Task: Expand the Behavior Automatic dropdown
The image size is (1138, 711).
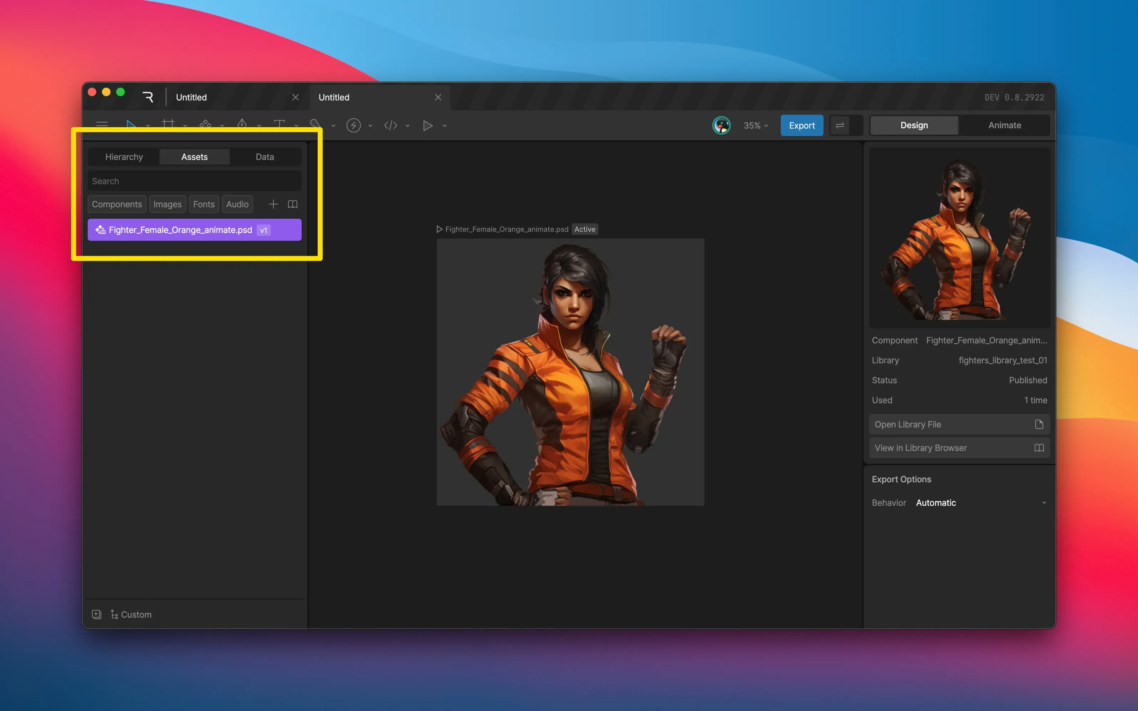Action: (981, 503)
